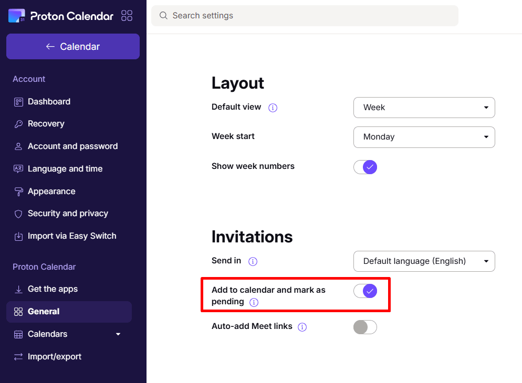Screen dimensions: 522x383
Task: Click the Security and privacy shield icon
Action: (x=18, y=214)
